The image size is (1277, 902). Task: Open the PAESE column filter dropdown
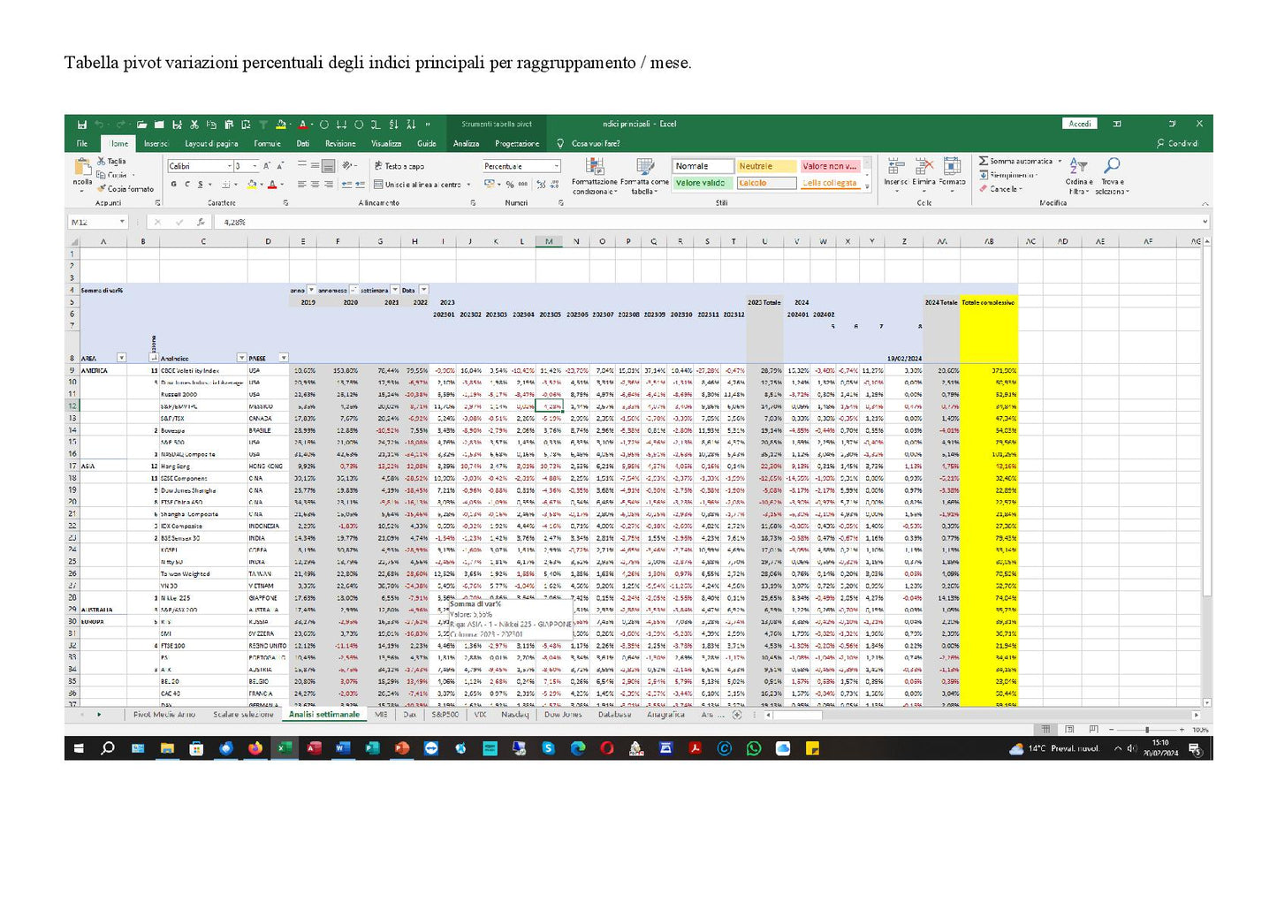point(284,358)
